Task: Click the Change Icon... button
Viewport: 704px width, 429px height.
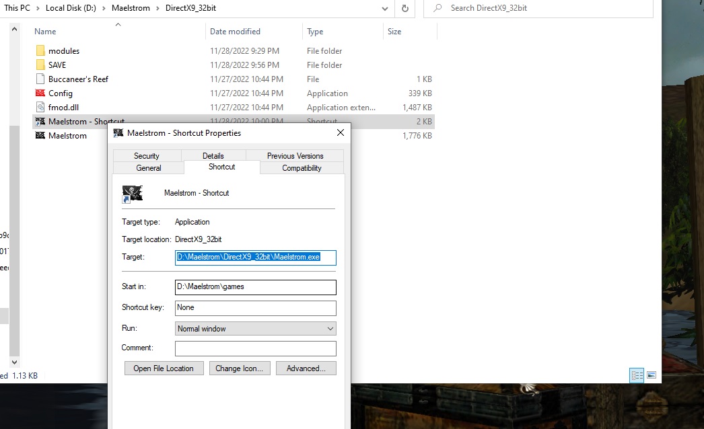Action: (x=240, y=368)
